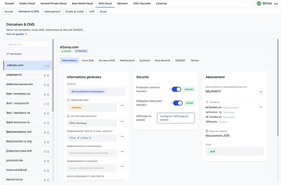Click the domain list vertical scrollbar

pyautogui.click(x=52, y=82)
